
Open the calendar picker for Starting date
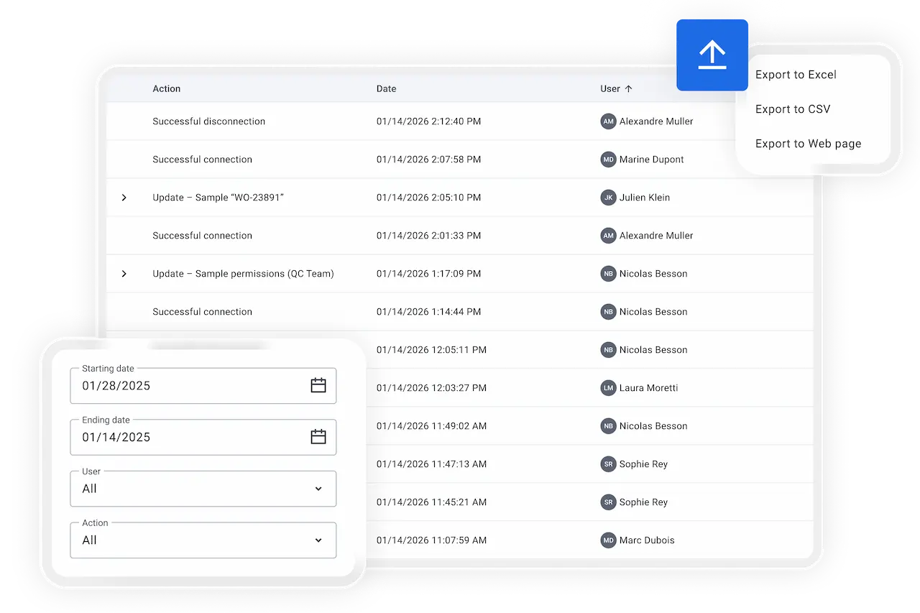pyautogui.click(x=318, y=385)
